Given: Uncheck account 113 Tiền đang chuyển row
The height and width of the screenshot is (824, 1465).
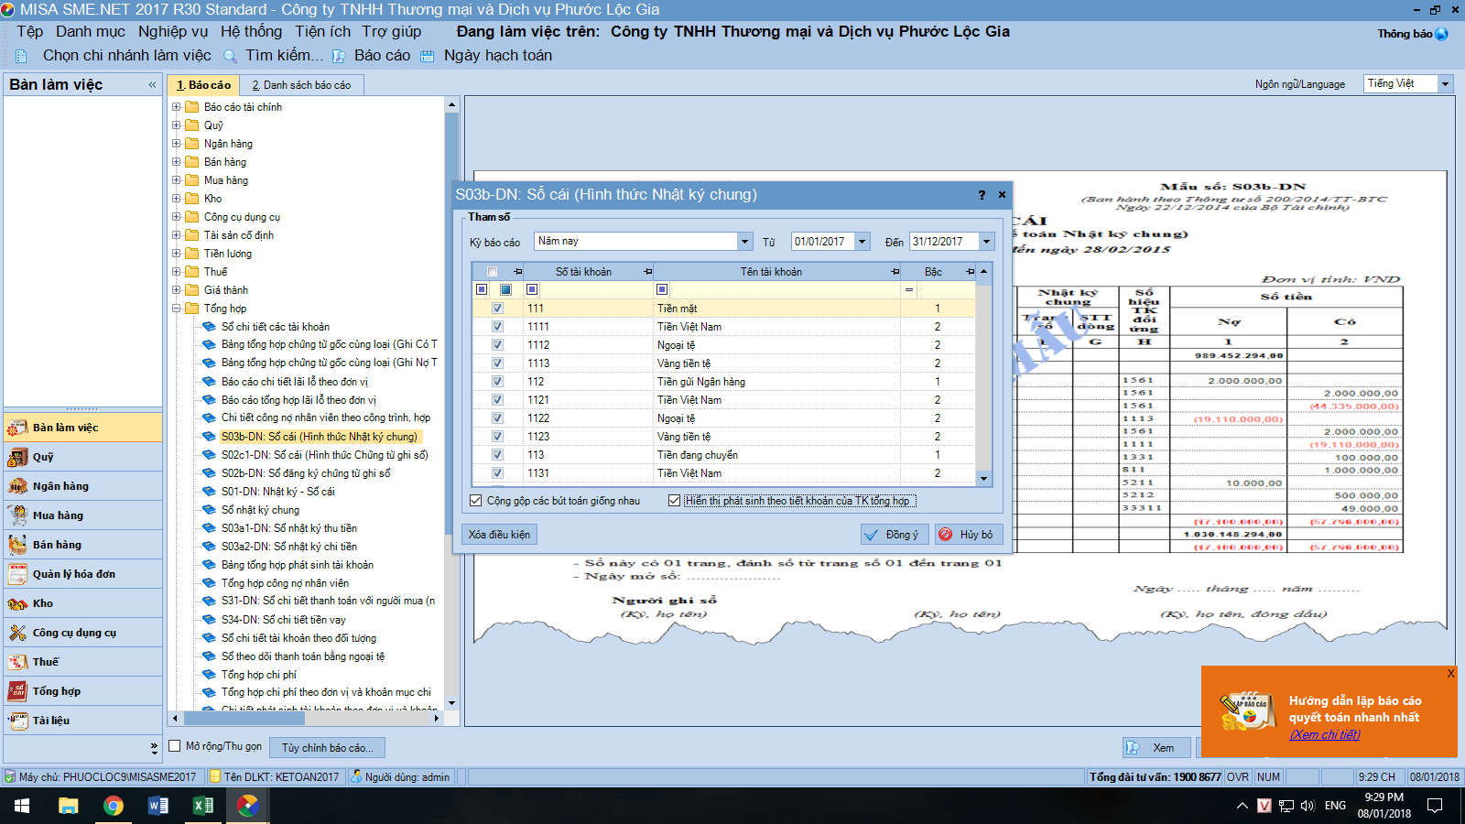Looking at the screenshot, I should 497,455.
